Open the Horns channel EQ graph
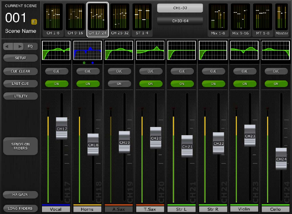292x214 pixels. pos(87,50)
